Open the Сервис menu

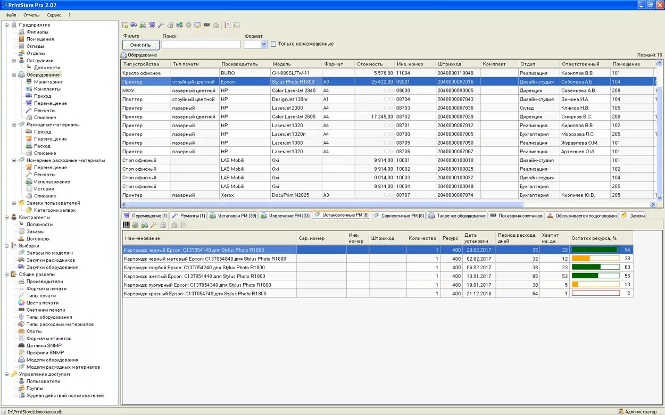[54, 15]
